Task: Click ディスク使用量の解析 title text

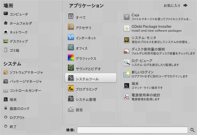Action: pyautogui.click(x=148, y=49)
